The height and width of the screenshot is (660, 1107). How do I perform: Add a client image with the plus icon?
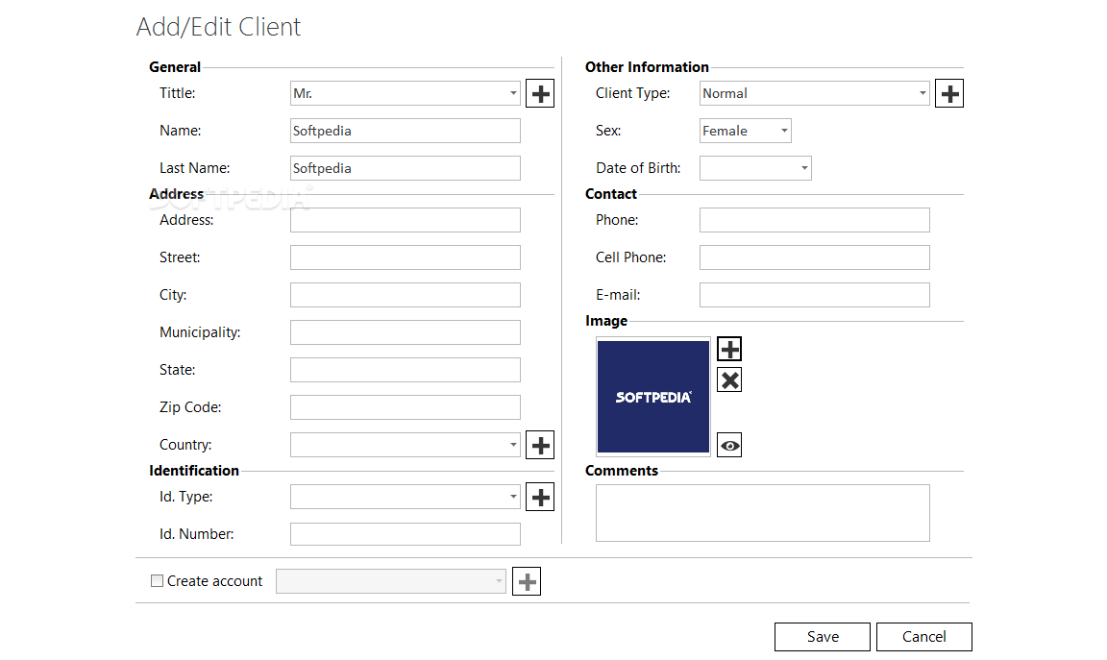click(x=729, y=349)
